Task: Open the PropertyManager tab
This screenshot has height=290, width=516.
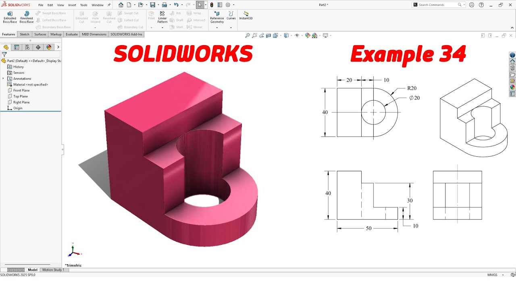Action: 17,47
